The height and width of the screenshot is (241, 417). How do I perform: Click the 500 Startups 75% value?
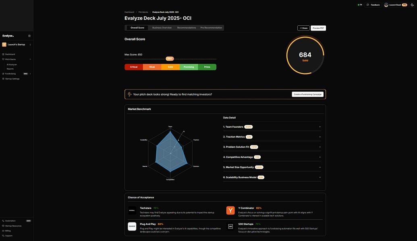pyautogui.click(x=258, y=224)
